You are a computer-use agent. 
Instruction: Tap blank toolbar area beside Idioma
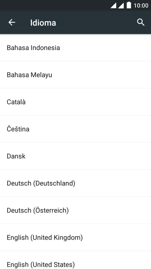pos(96,22)
